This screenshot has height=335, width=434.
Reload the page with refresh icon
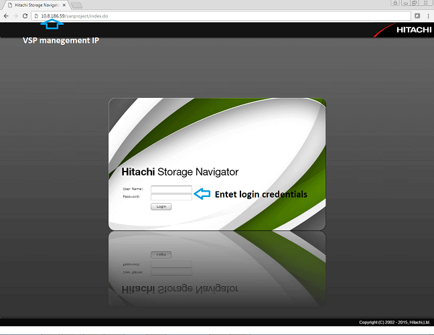25,16
